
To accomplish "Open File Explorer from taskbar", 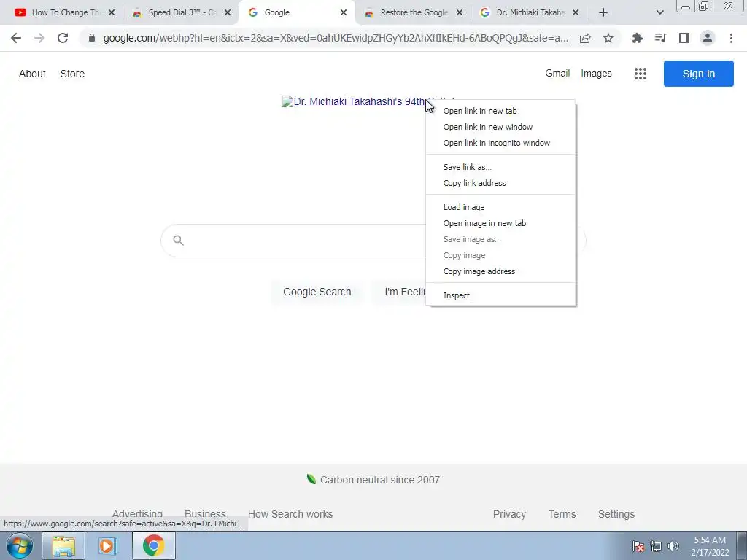I will pos(63,545).
